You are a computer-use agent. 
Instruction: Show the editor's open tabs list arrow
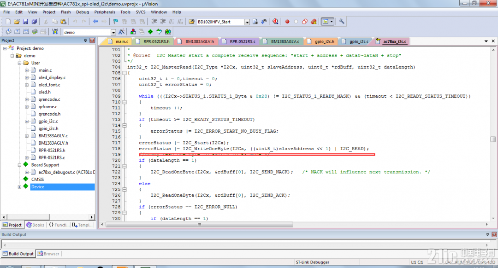click(x=486, y=41)
